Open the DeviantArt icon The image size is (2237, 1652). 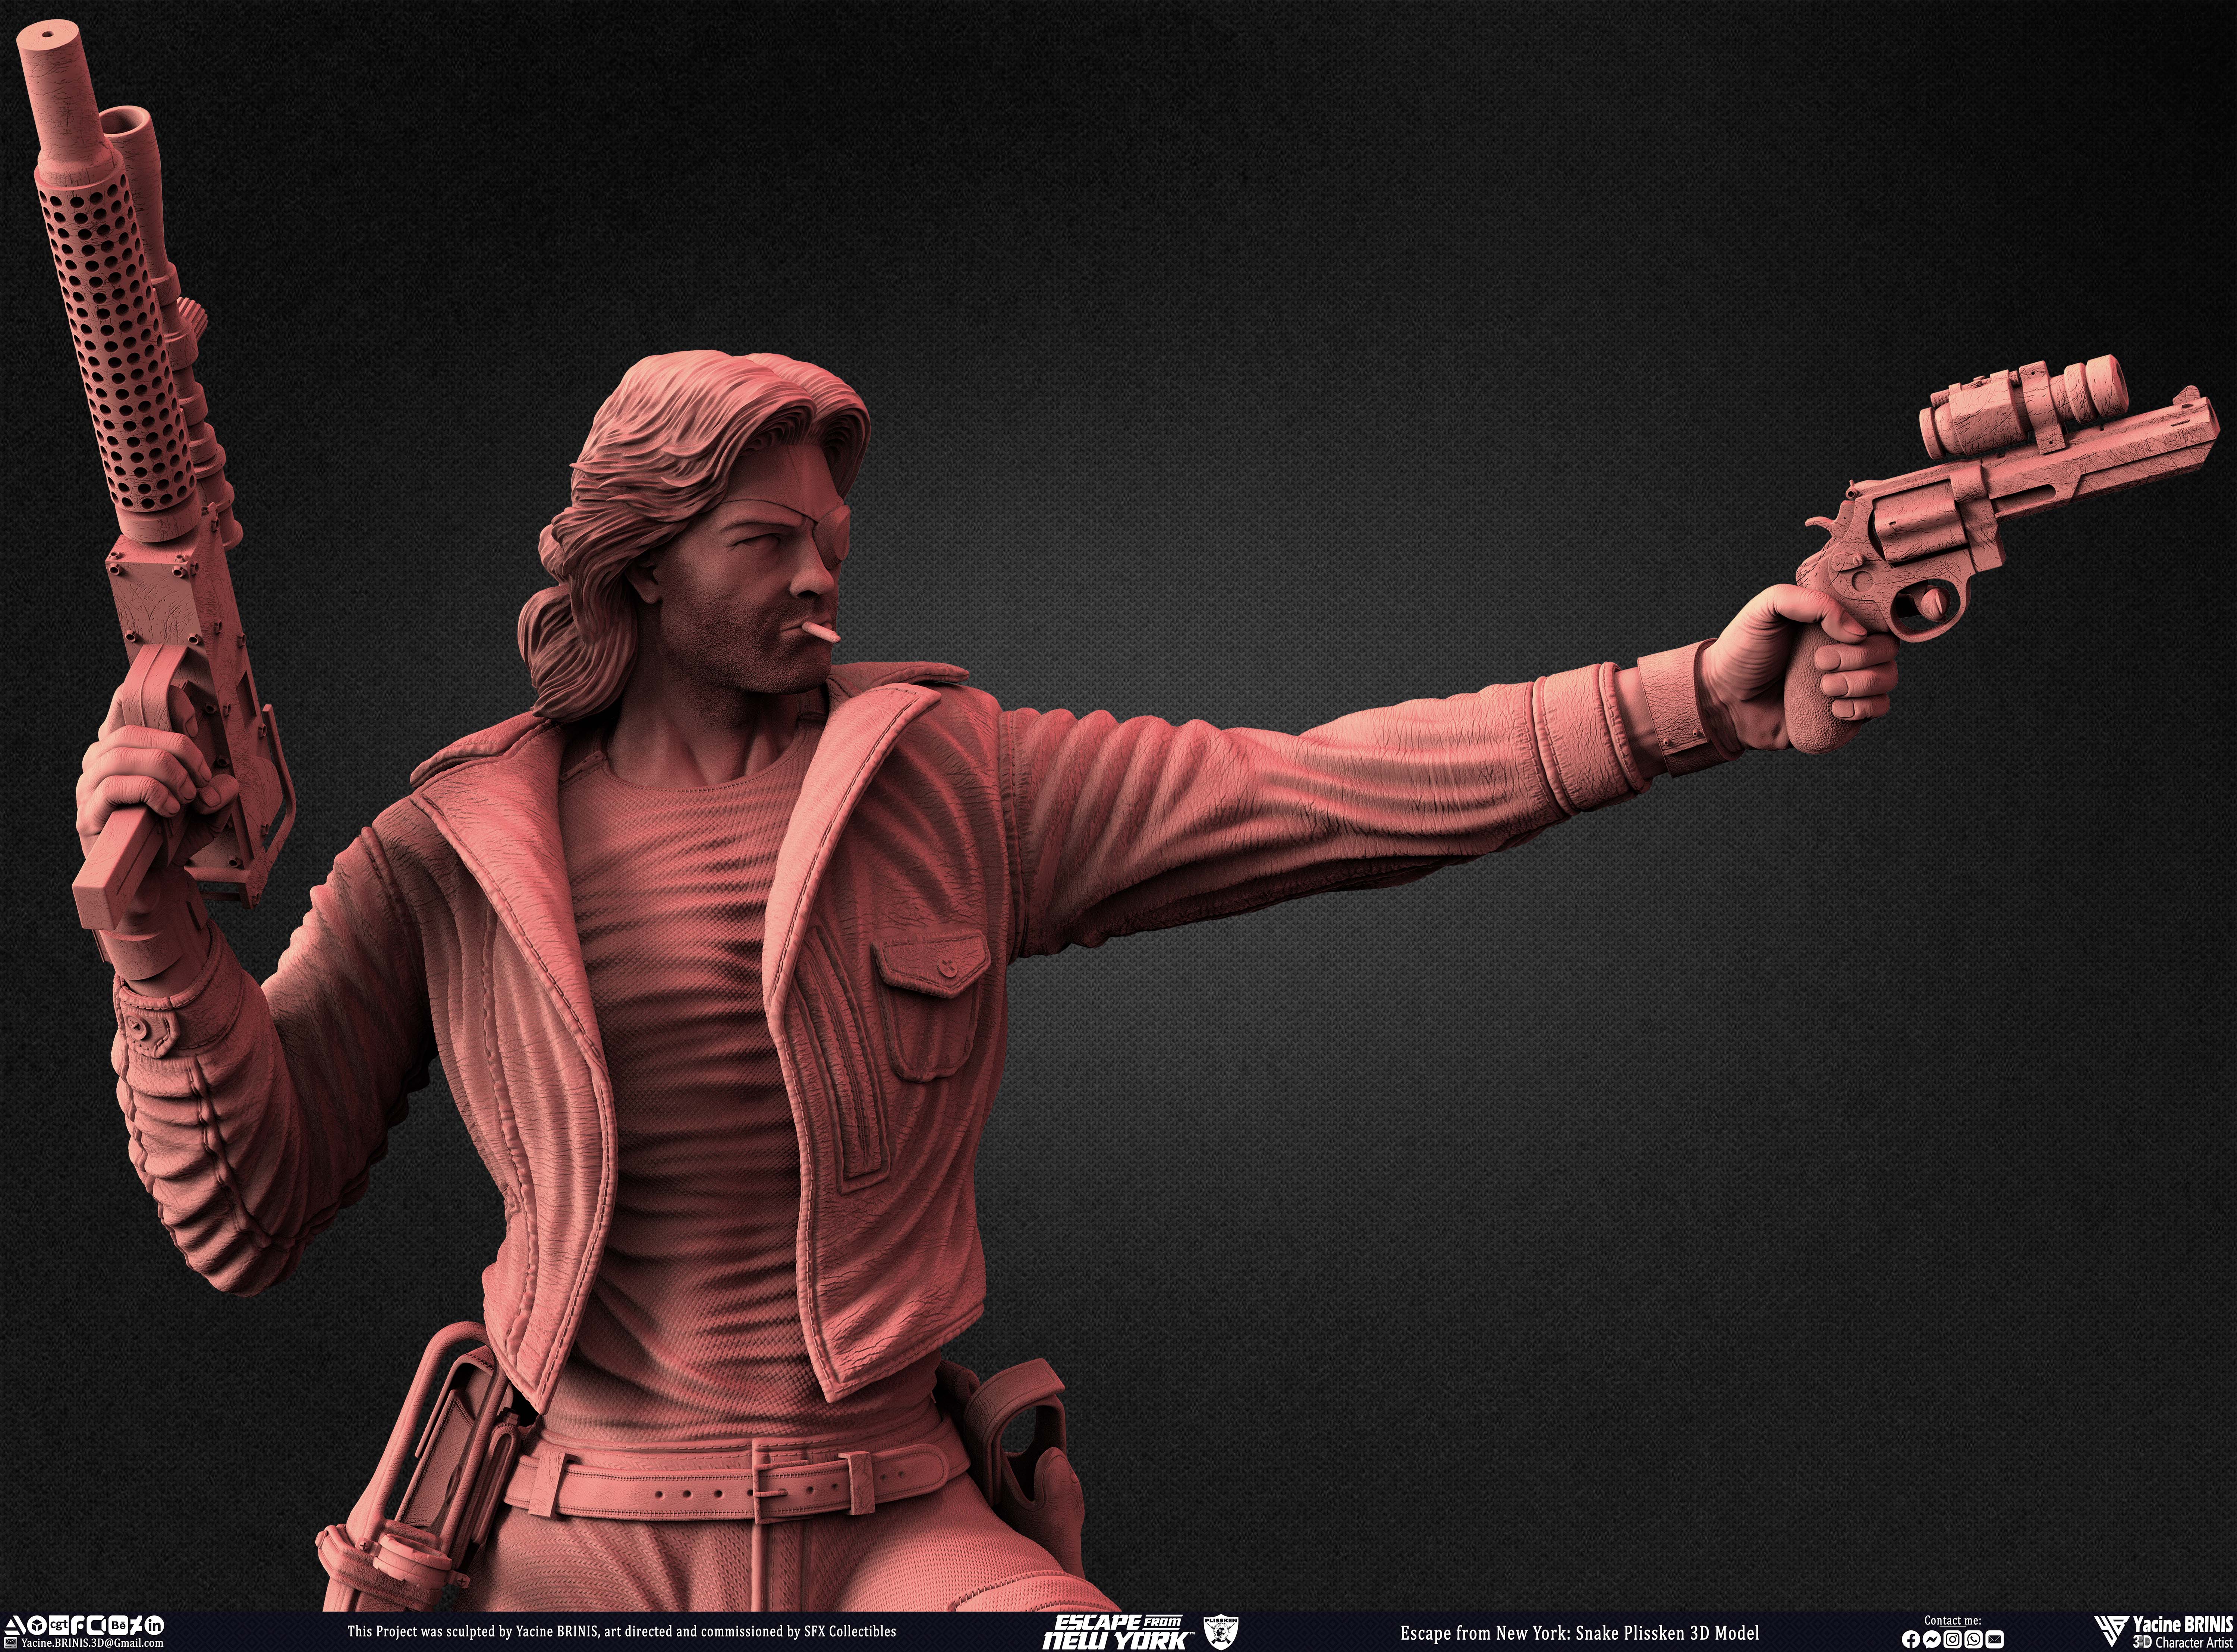pos(136,1625)
